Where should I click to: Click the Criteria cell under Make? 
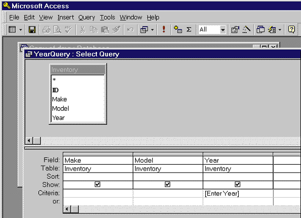98,193
